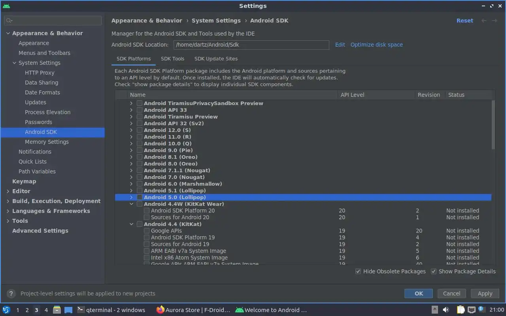Open the update notifier tray icon
This screenshot has height=316, width=506.
pos(481,309)
